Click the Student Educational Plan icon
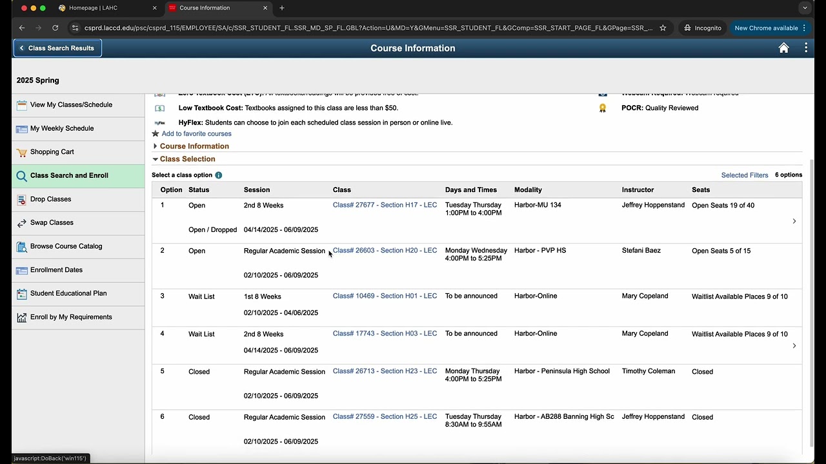Screen dimensions: 826x464 (22, 293)
